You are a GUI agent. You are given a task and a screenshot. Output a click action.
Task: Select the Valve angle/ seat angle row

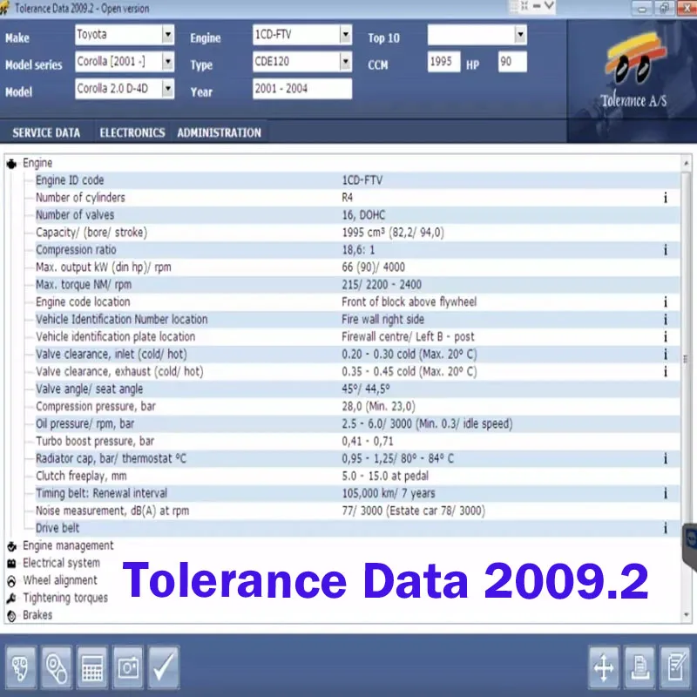358,389
